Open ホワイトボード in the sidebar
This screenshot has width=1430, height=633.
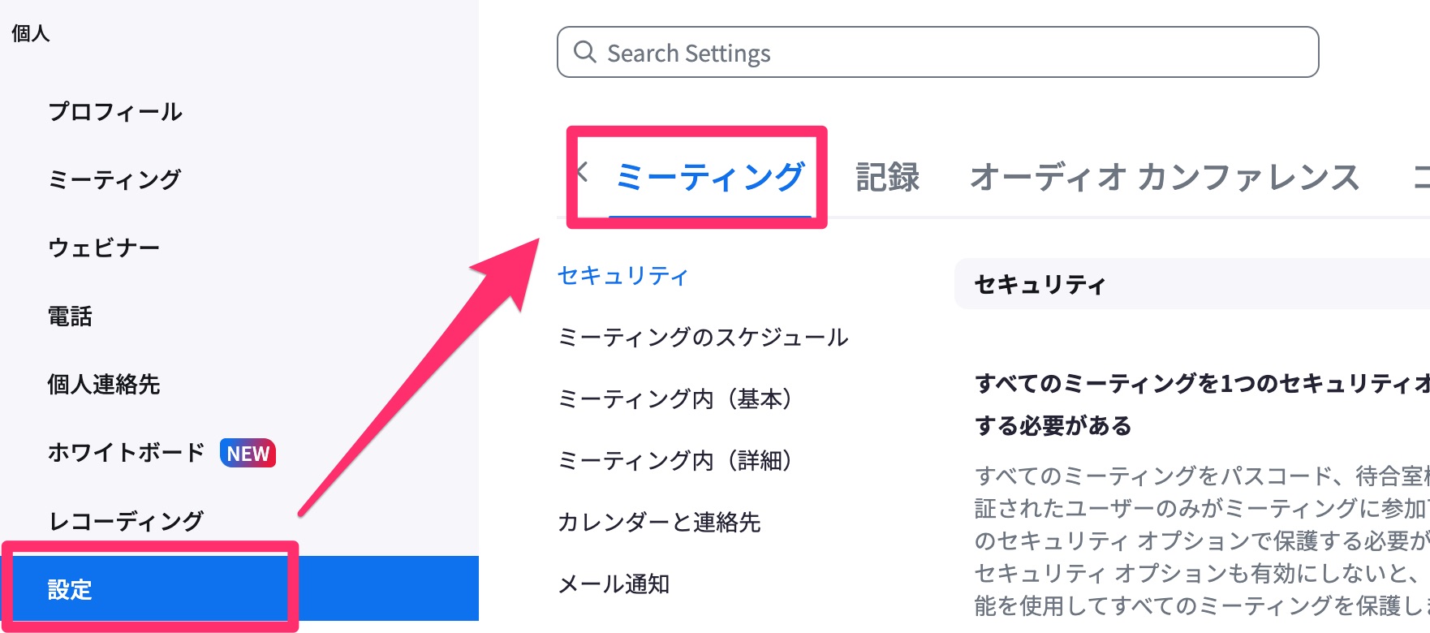pos(126,452)
